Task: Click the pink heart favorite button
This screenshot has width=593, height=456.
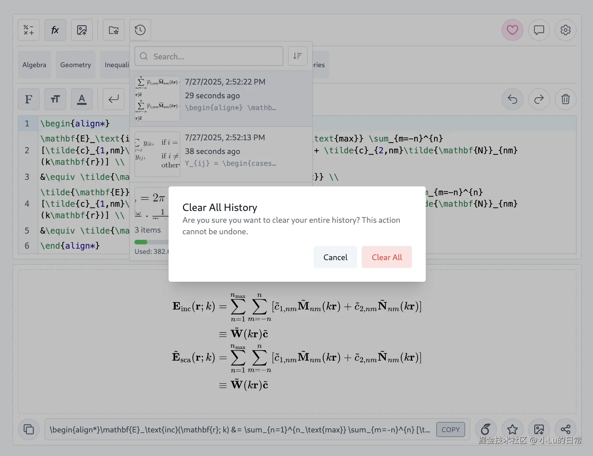Action: coord(512,30)
